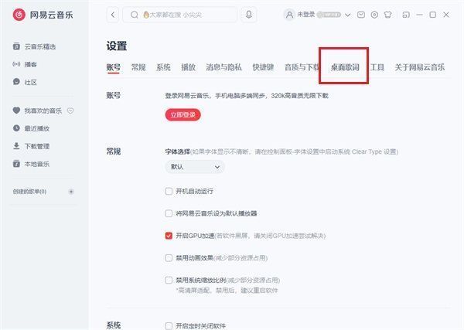This screenshot has height=330, width=464.
Task: Expand the 默认 font selection dropdown
Action: (x=194, y=166)
